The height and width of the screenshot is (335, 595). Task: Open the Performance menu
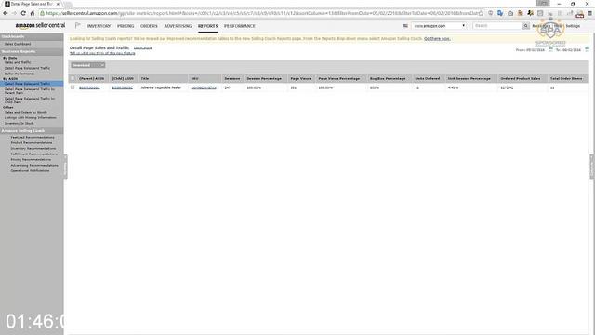click(x=240, y=26)
